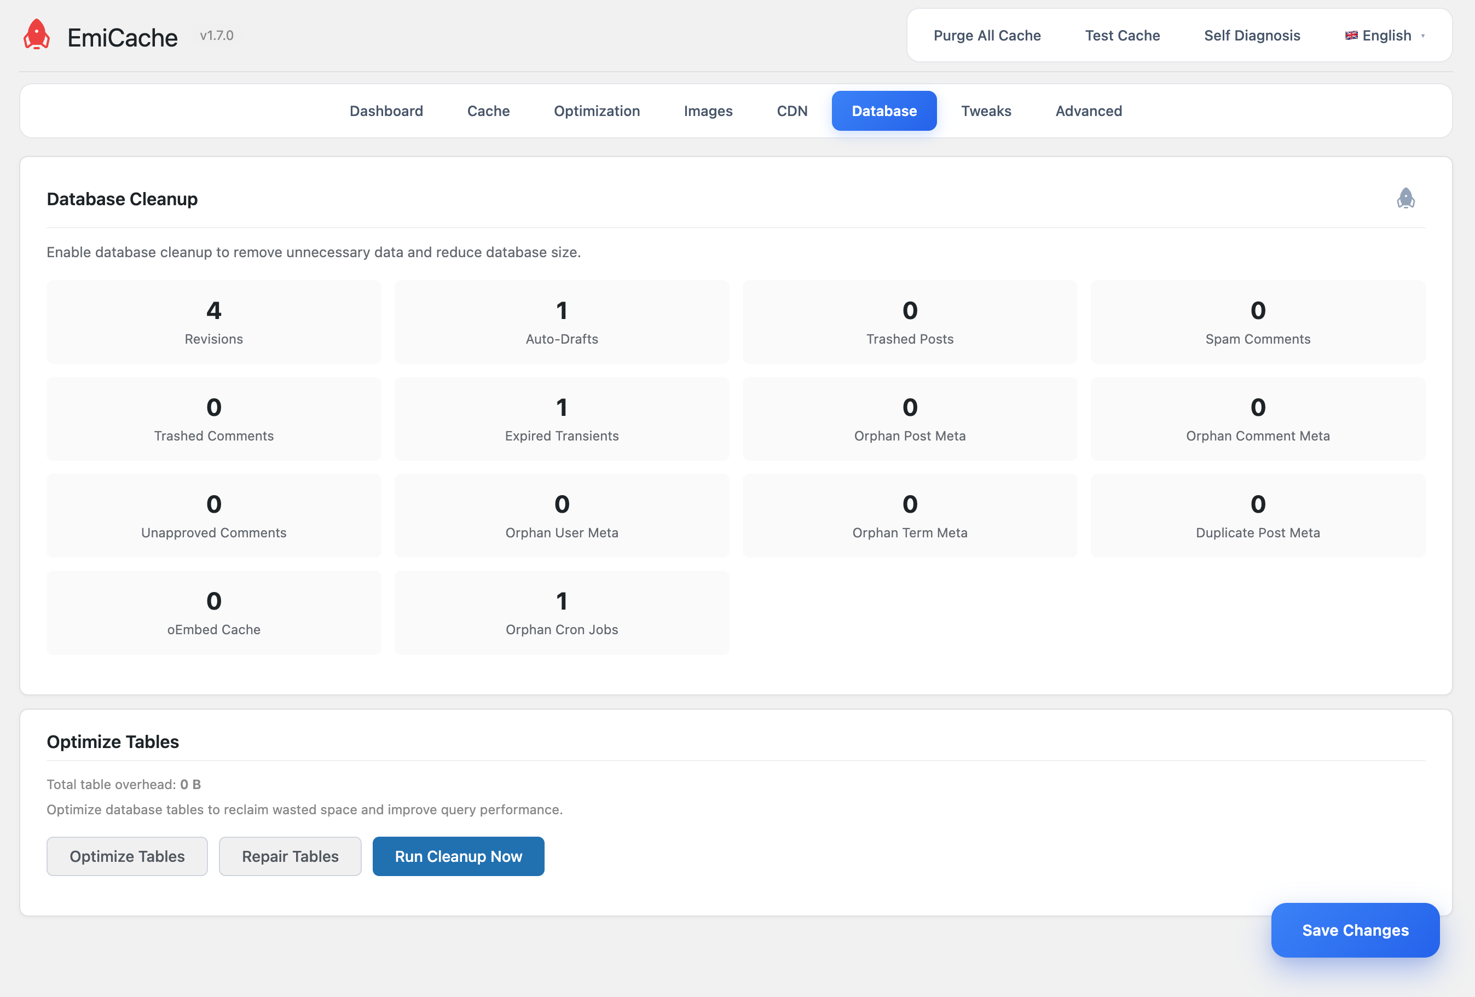Click the Revisions stat card
The image size is (1475, 997).
(x=214, y=322)
